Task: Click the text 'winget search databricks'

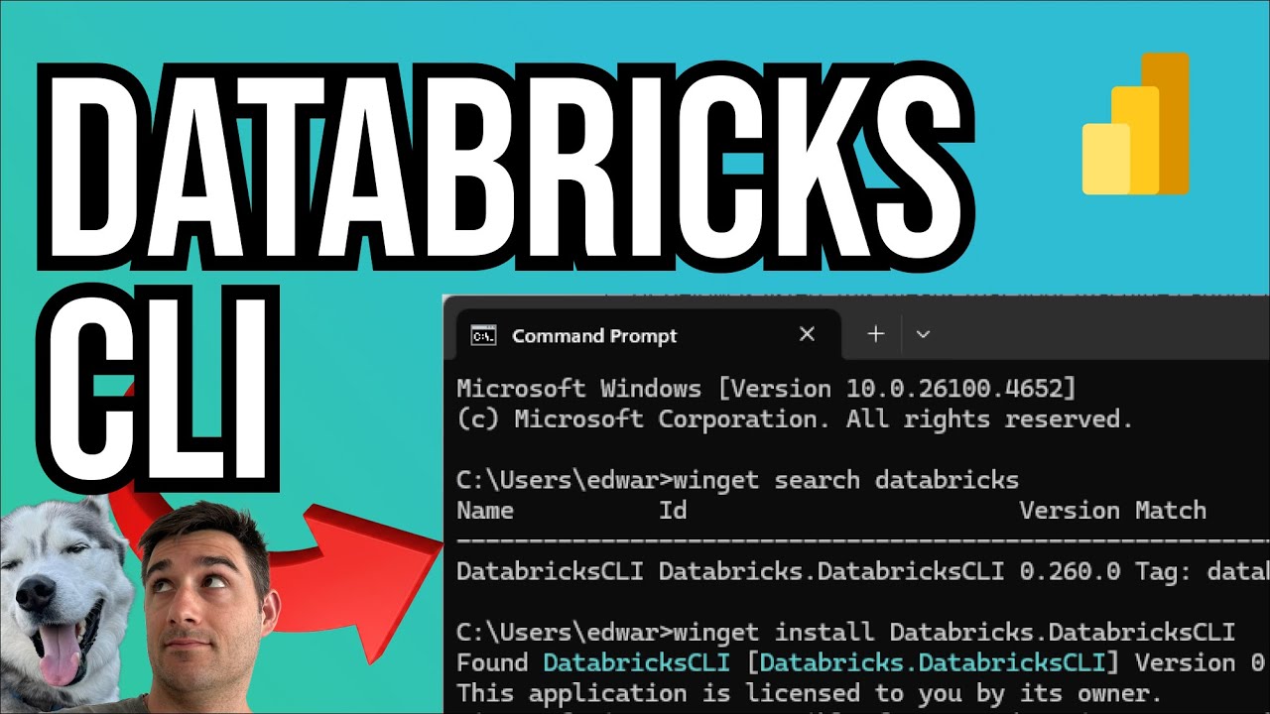Action: (846, 481)
